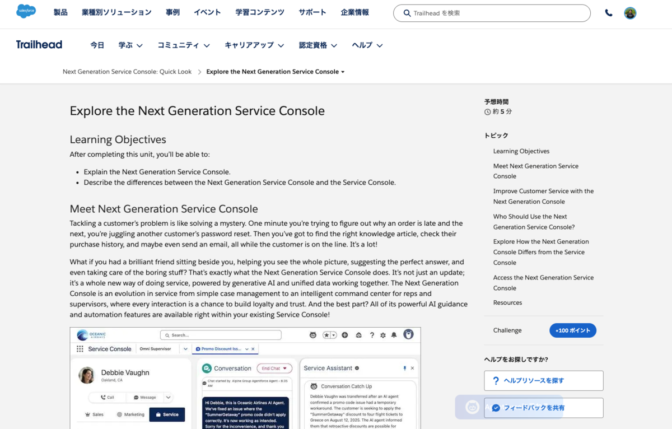This screenshot has height=429, width=672.
Task: Click the フィードバックを共有 button
Action: point(544,408)
